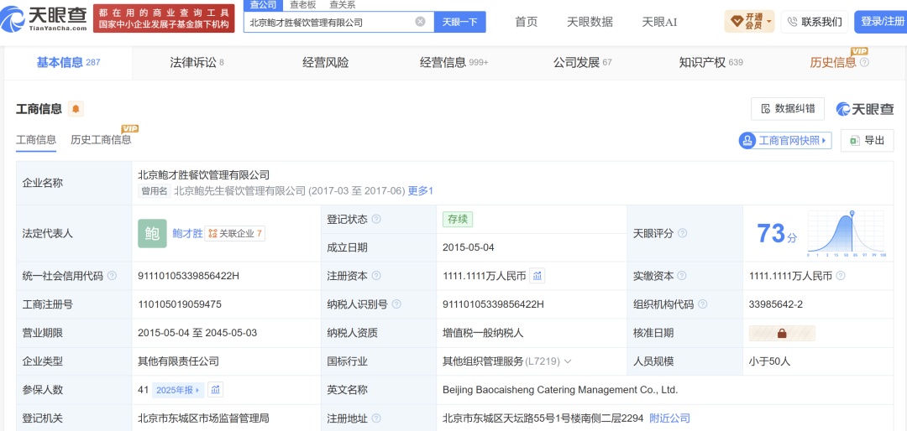Click 更多1 former names link
907x431 pixels.
click(421, 190)
